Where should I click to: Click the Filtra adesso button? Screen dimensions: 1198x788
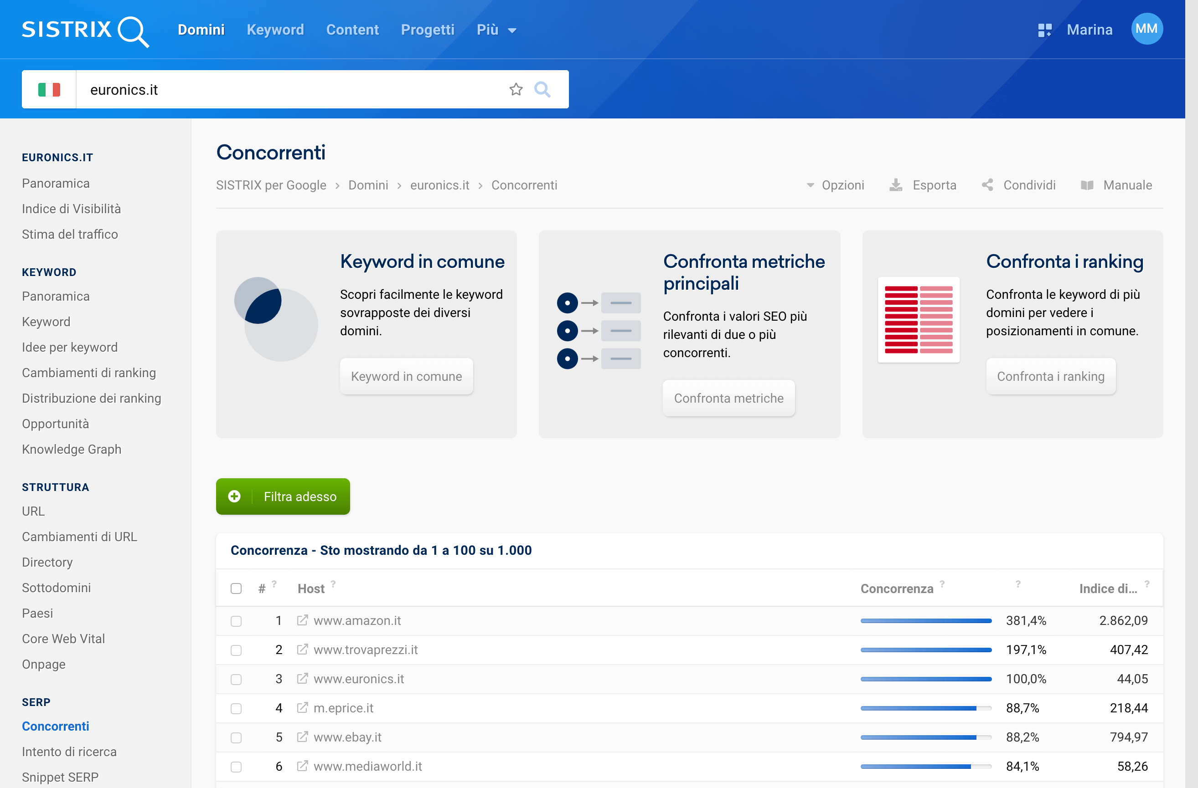283,496
